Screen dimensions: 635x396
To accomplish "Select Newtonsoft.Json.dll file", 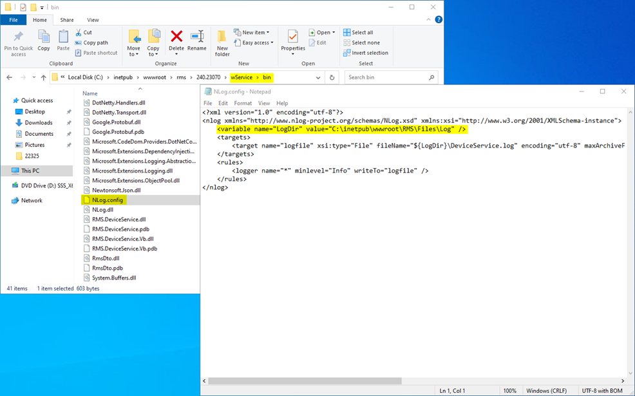I will [x=116, y=191].
